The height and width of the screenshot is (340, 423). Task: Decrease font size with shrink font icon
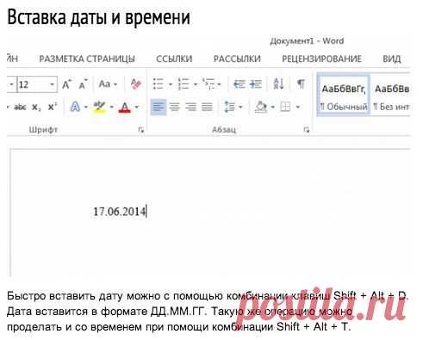coord(84,84)
